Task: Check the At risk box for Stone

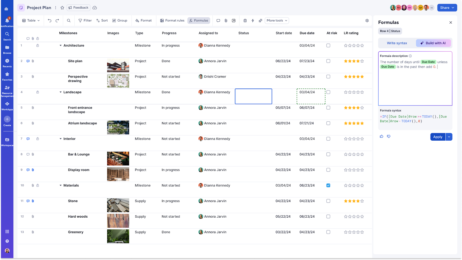Action: click(x=328, y=201)
